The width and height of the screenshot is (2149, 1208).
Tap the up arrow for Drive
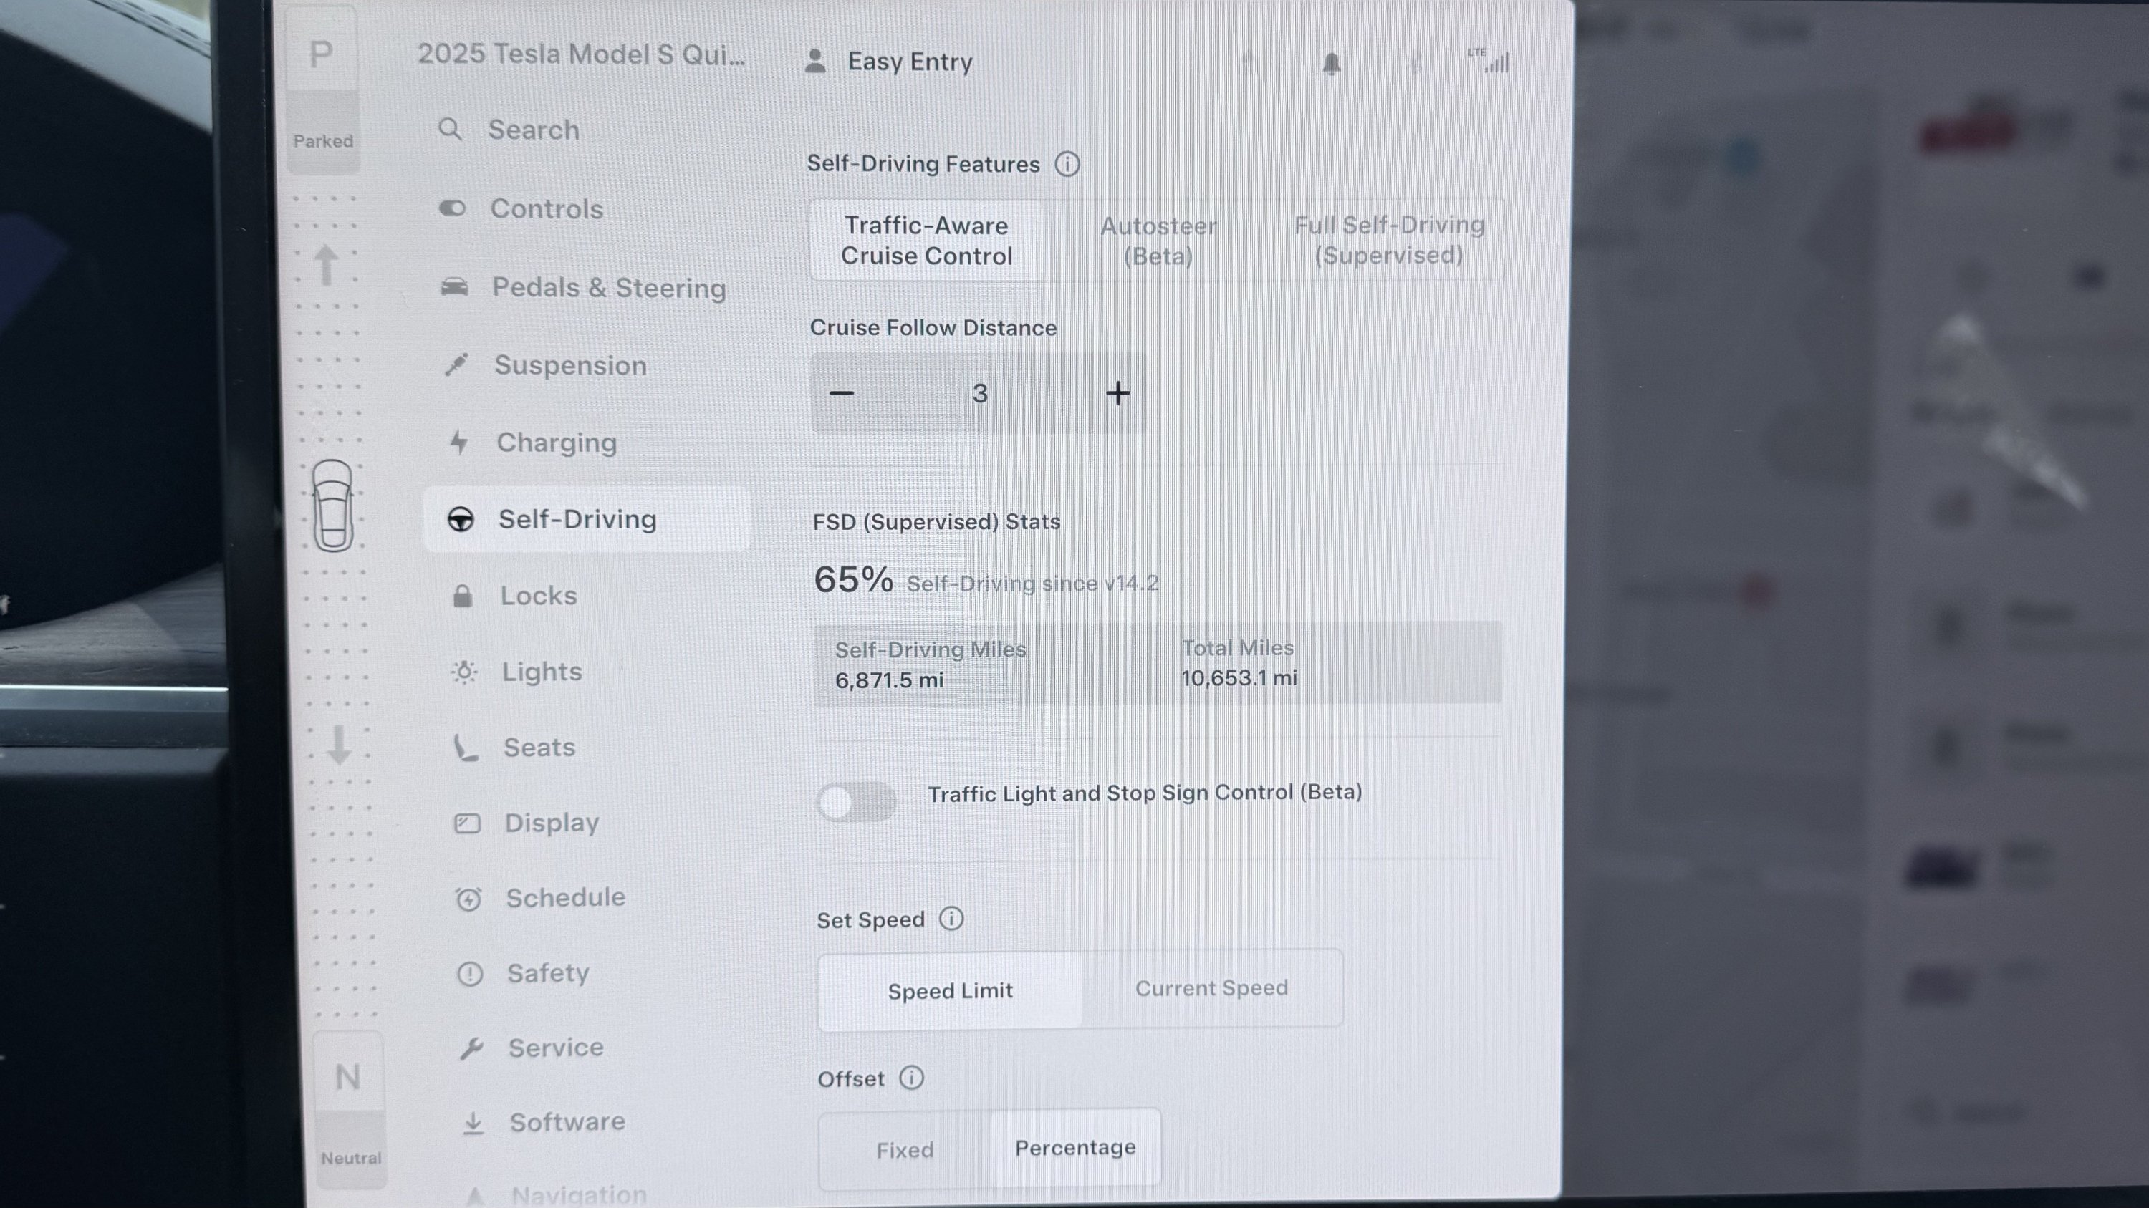(x=326, y=265)
